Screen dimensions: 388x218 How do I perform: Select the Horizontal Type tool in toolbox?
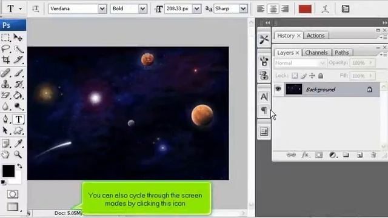[19, 119]
